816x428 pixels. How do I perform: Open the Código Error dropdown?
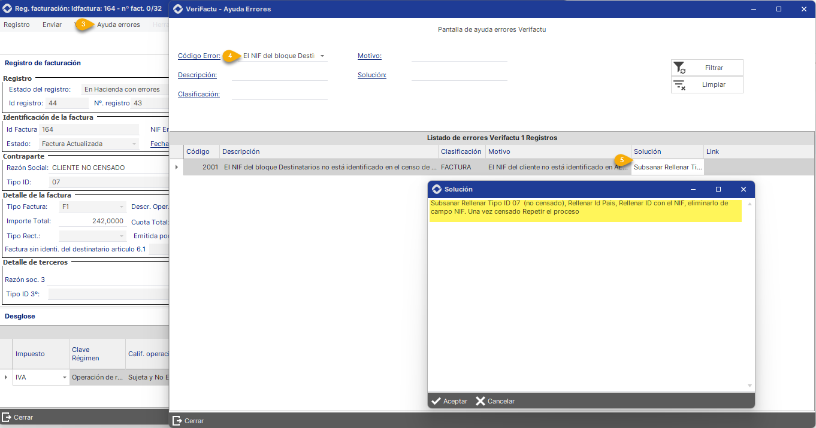click(322, 56)
